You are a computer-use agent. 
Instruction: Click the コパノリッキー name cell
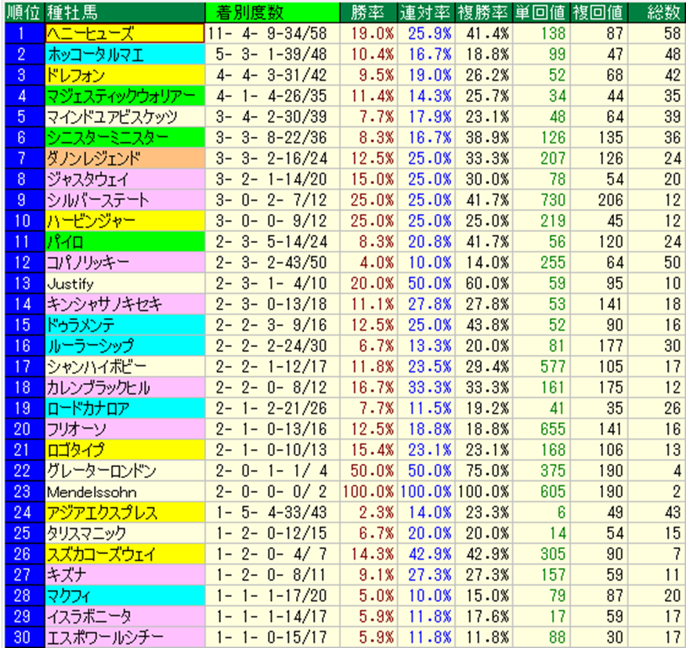pyautogui.click(x=125, y=262)
